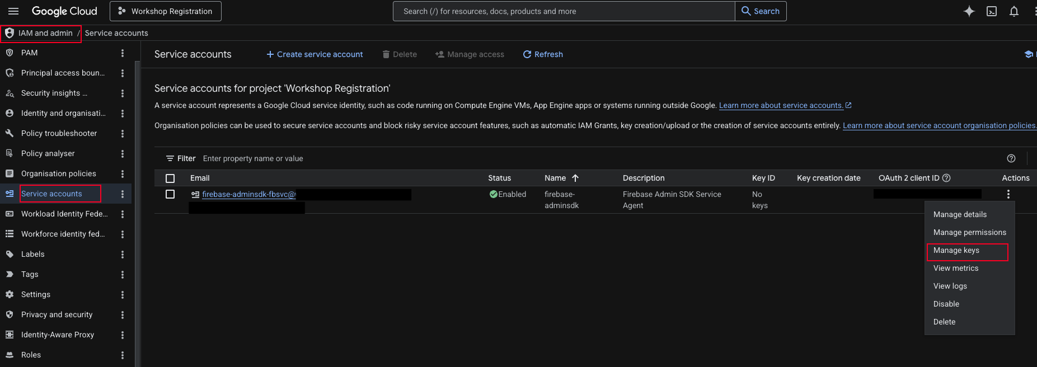
Task: Open PAM row three-dot menu
Action: [123, 53]
